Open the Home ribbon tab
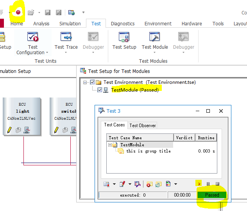 [17, 24]
